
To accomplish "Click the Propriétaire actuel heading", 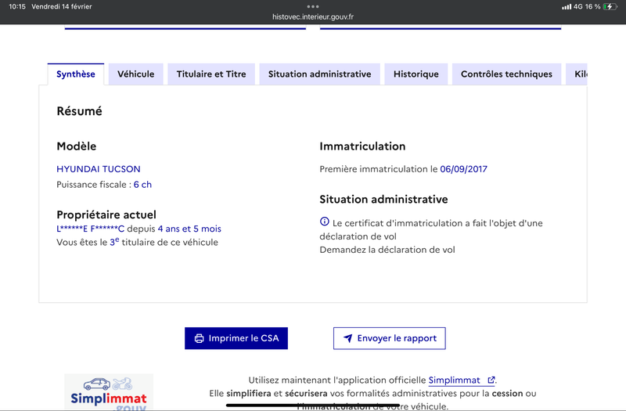I will pos(106,215).
